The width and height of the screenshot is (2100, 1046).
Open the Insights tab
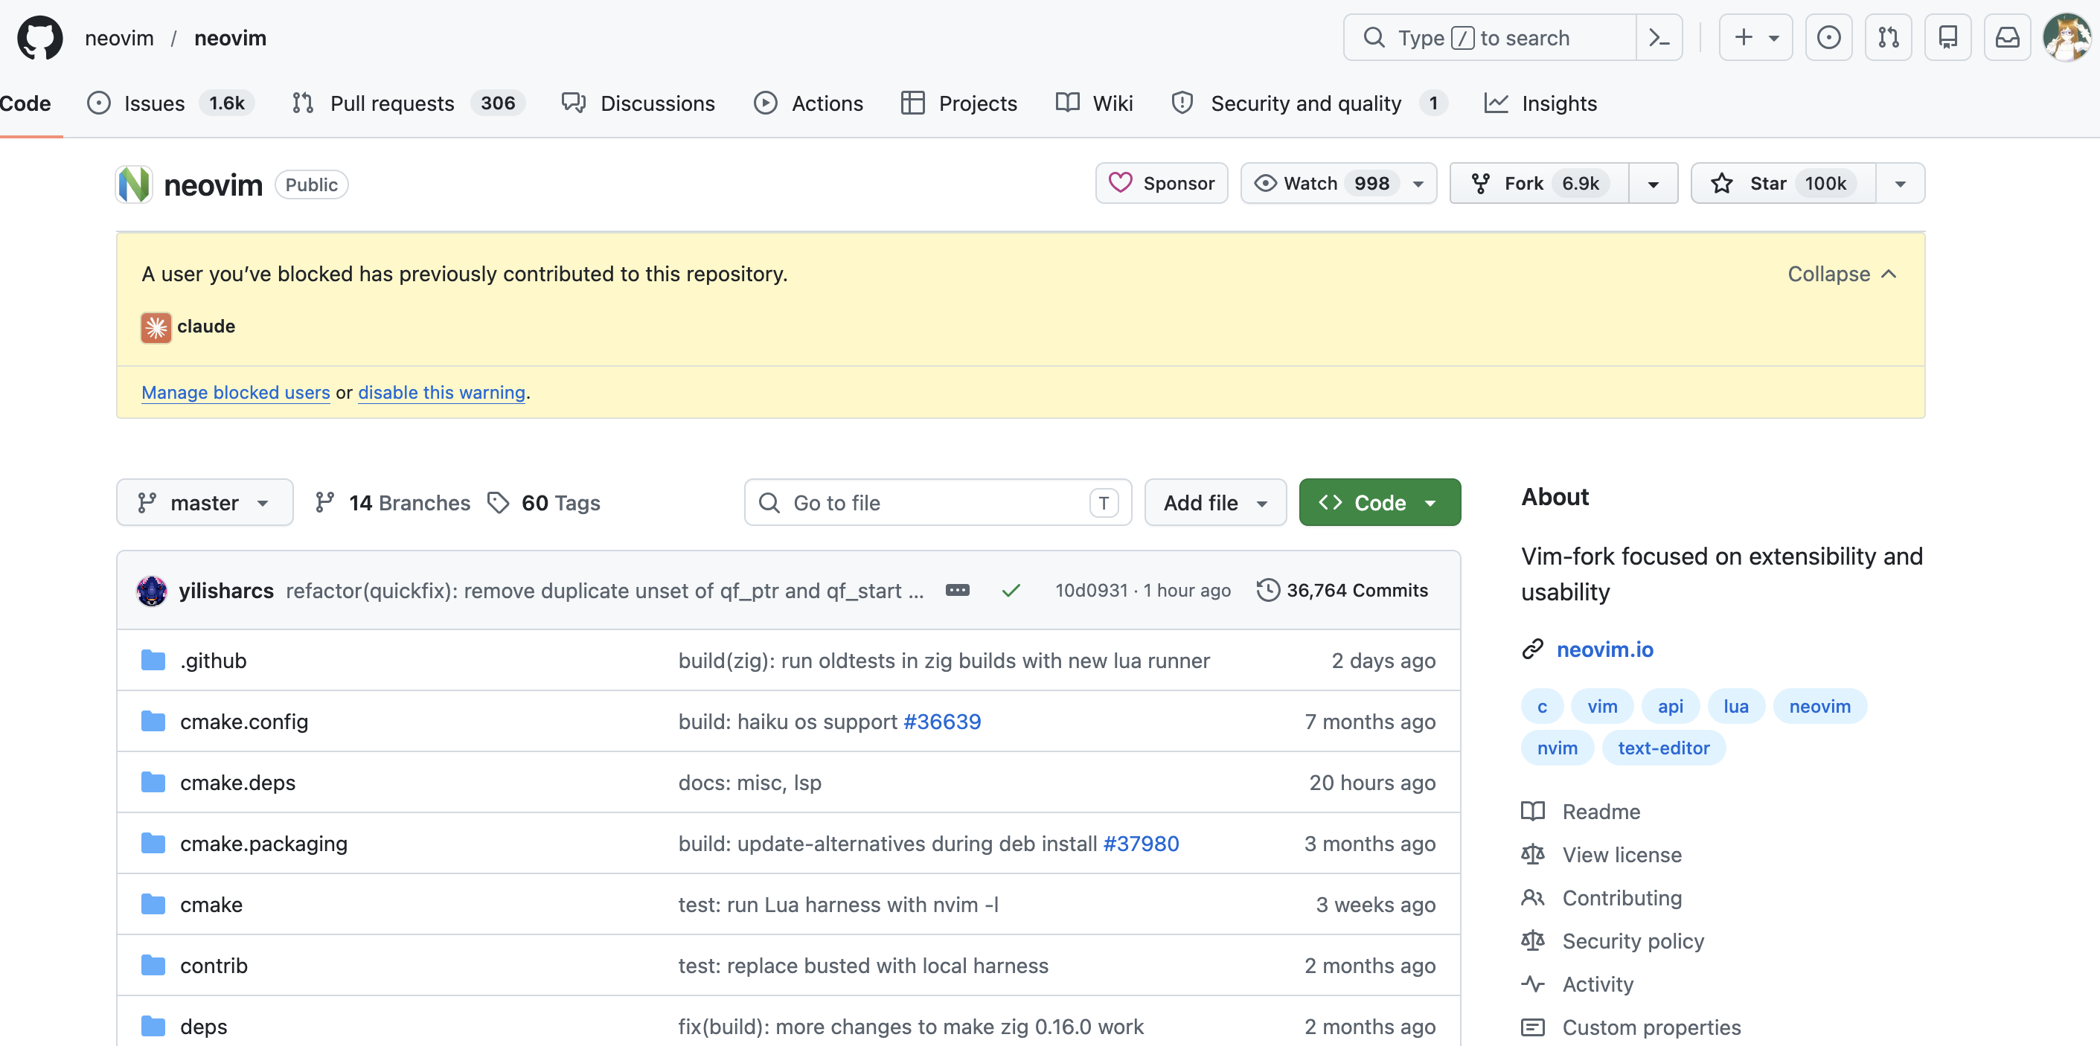[x=1540, y=103]
